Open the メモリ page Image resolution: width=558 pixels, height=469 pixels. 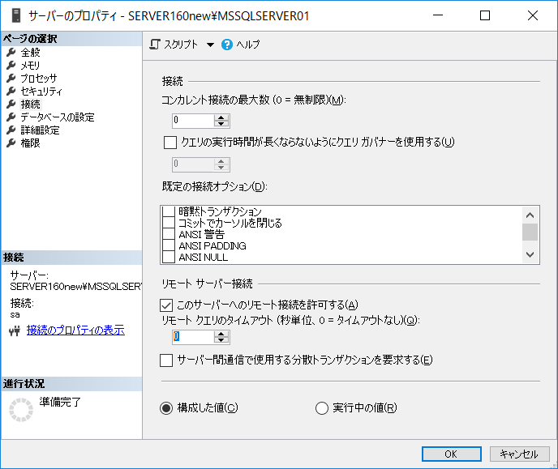pos(30,66)
